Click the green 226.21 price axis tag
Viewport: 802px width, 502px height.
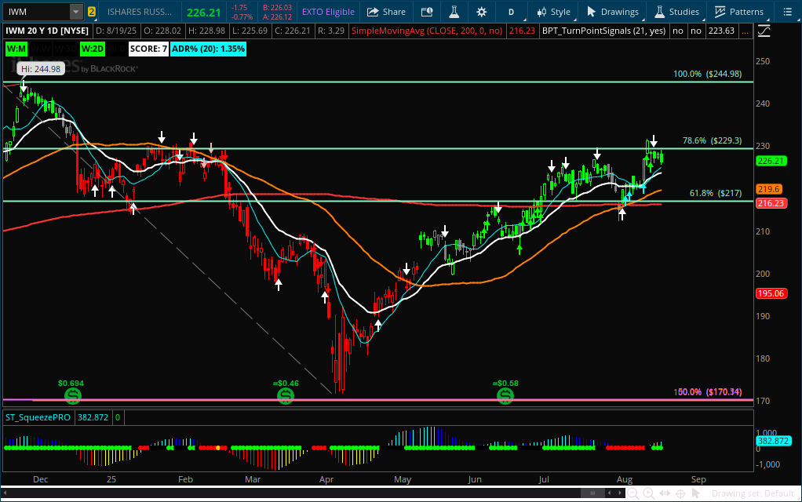point(771,161)
